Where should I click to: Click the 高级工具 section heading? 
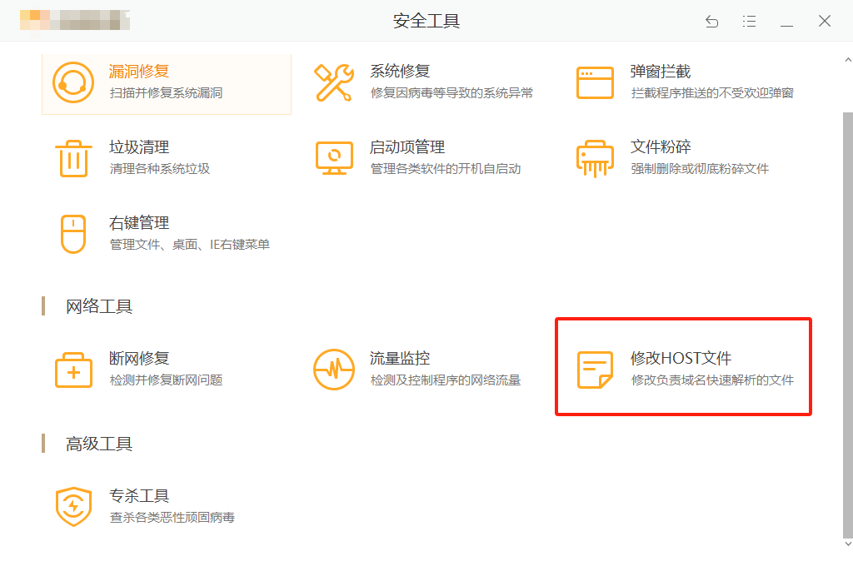[x=99, y=444]
